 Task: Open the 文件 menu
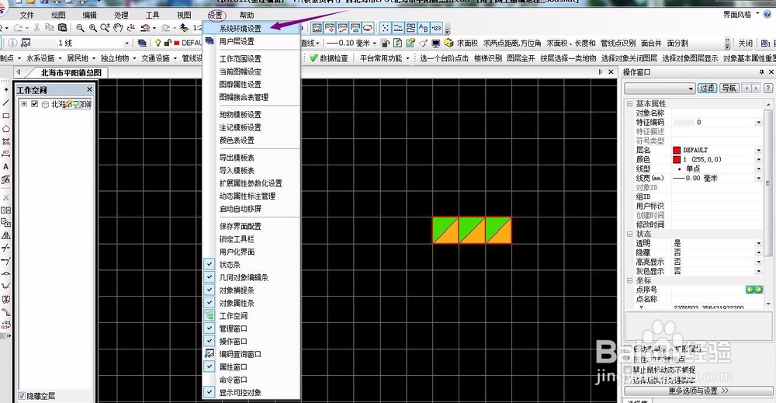pyautogui.click(x=26, y=15)
